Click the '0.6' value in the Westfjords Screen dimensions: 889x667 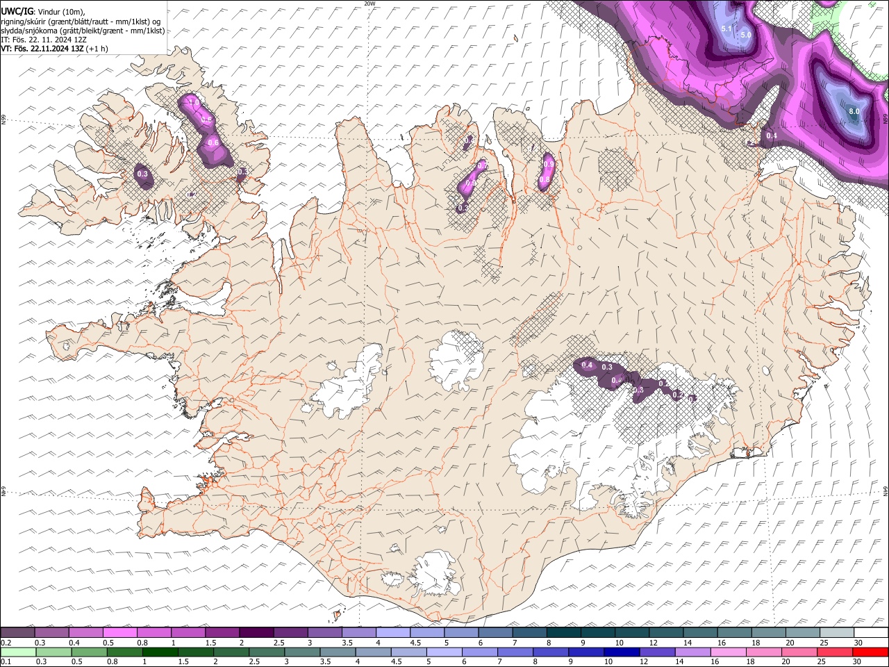coord(213,142)
